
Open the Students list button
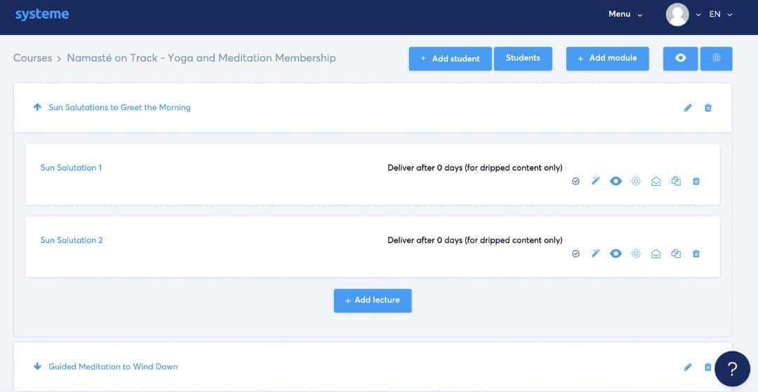pyautogui.click(x=523, y=58)
